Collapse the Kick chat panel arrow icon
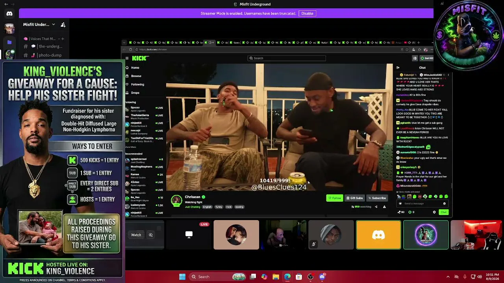Viewport: 504px width, 283px height. pos(398,68)
